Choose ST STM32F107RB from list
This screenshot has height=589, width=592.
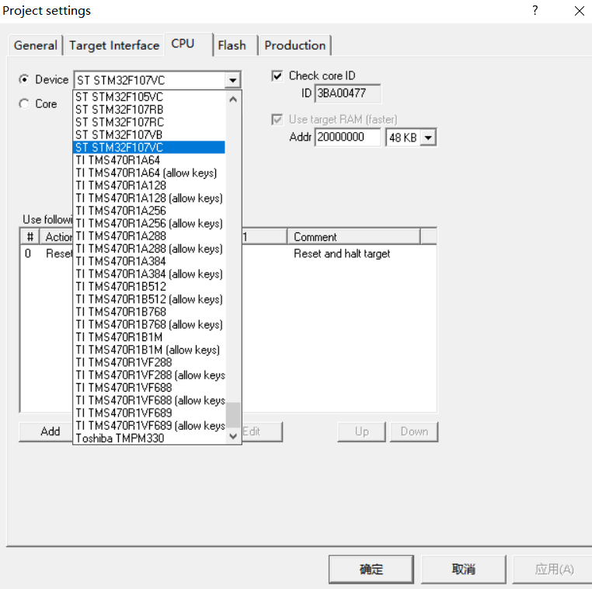[149, 110]
